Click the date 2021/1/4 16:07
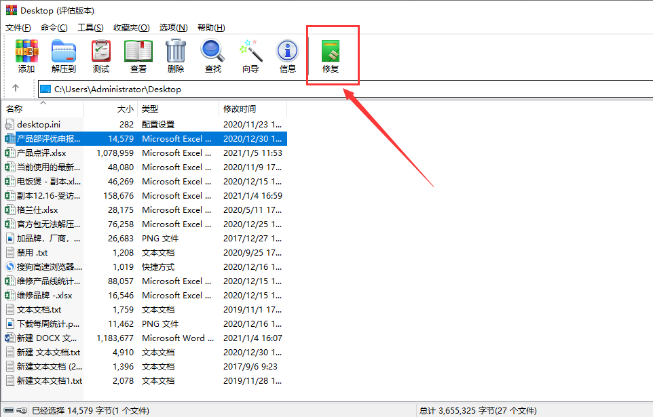This screenshot has width=653, height=417. 253,338
